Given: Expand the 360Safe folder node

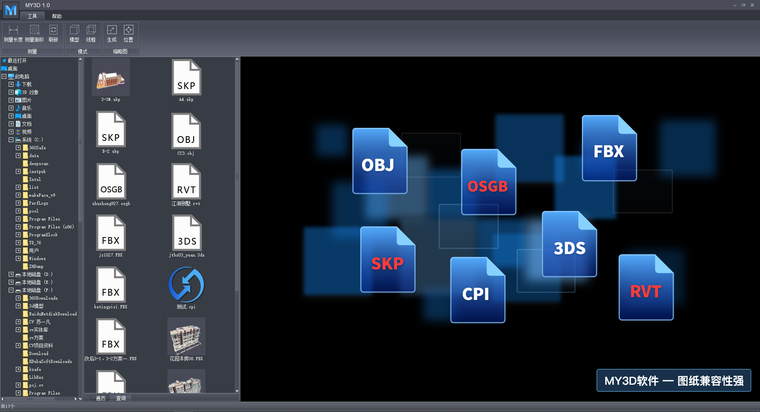Looking at the screenshot, I should (x=18, y=148).
